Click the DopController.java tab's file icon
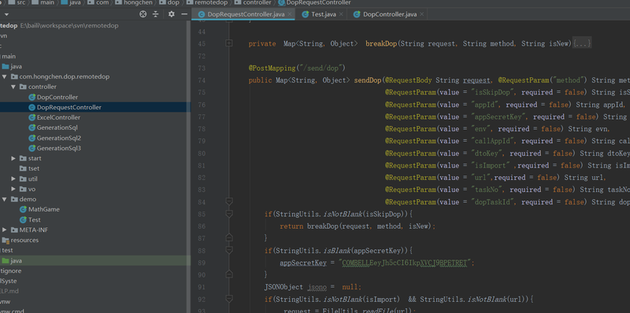The width and height of the screenshot is (630, 313). [x=357, y=14]
